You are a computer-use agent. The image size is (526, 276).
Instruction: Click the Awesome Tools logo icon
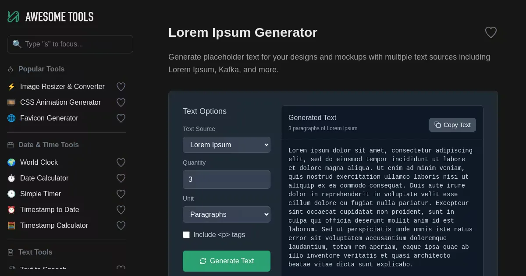[x=13, y=17]
